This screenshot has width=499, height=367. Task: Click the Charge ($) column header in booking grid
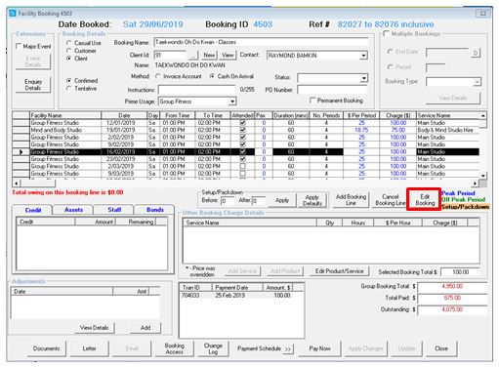pyautogui.click(x=397, y=115)
